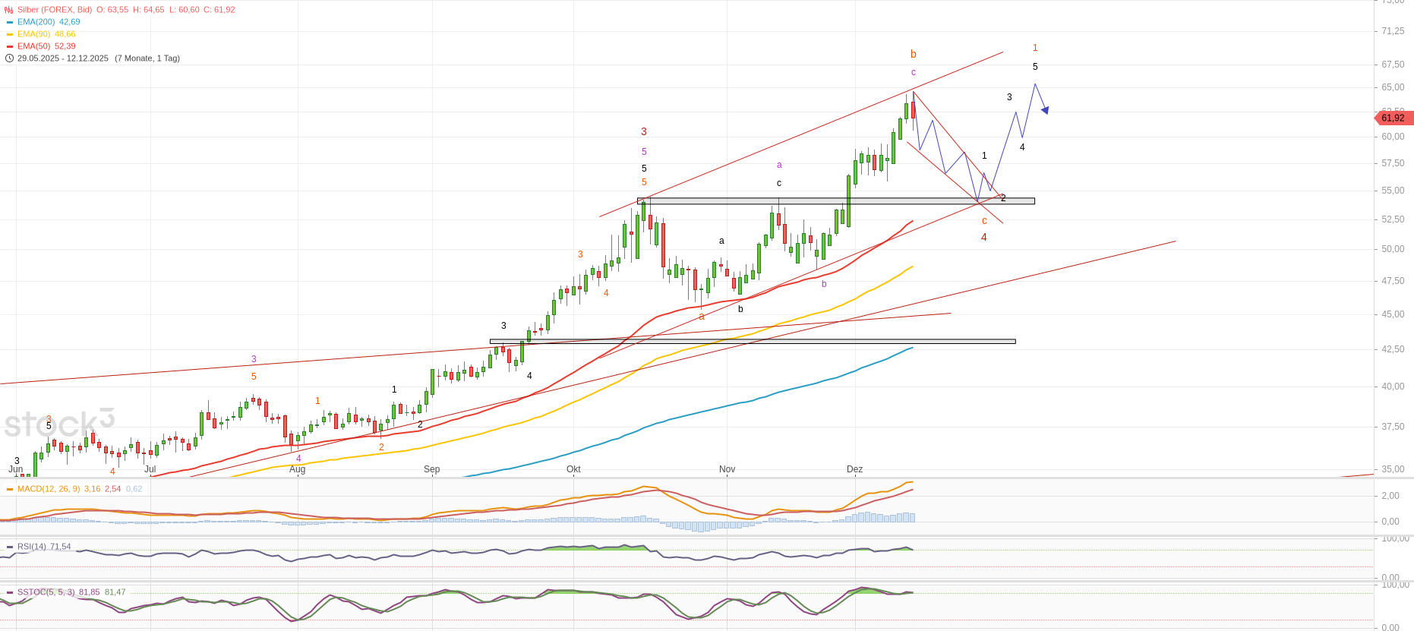Viewport: 1414px width, 631px height.
Task: Click the red 61,92 current price tag
Action: 1394,118
